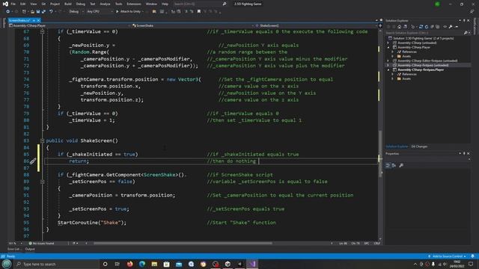The width and height of the screenshot is (479, 269).
Task: Click the Undo arrow in the toolbar
Action: coord(51,12)
